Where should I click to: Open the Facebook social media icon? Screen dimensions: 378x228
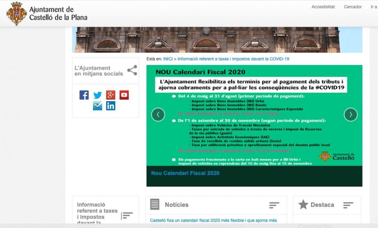84,95
